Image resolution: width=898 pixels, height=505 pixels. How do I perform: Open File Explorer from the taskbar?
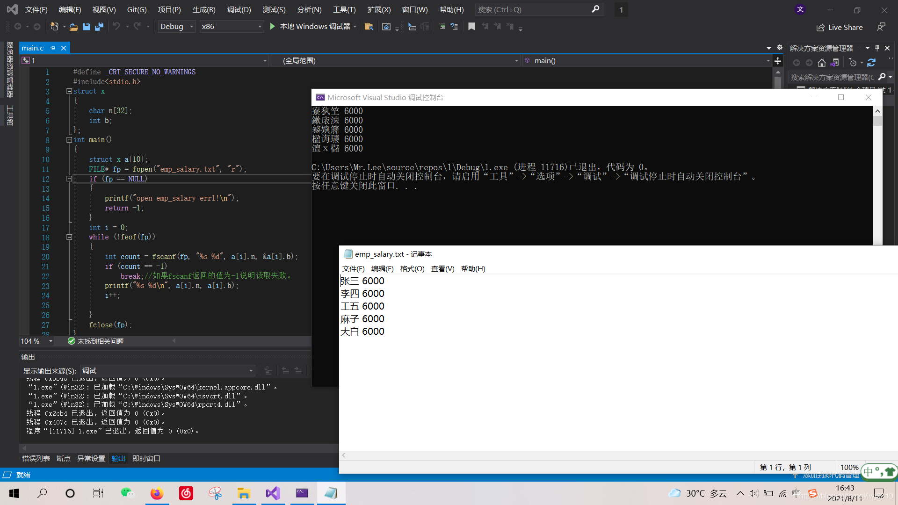pos(244,493)
